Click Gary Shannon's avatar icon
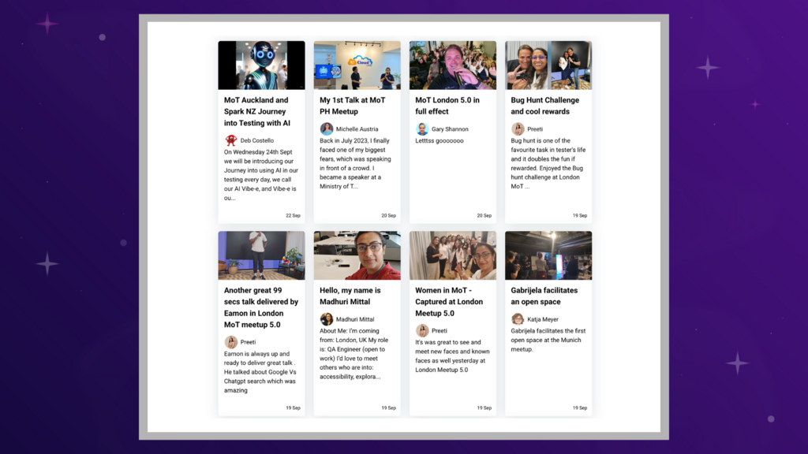The height and width of the screenshot is (454, 808). [x=421, y=128]
